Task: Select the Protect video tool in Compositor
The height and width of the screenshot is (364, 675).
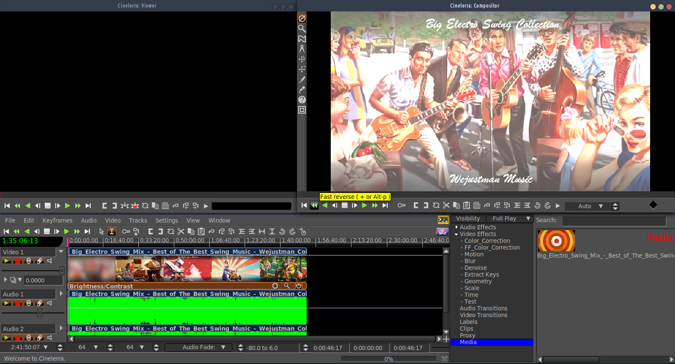Action: pyautogui.click(x=302, y=19)
